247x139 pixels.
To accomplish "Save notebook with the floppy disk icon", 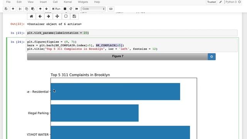I will 6,9.
